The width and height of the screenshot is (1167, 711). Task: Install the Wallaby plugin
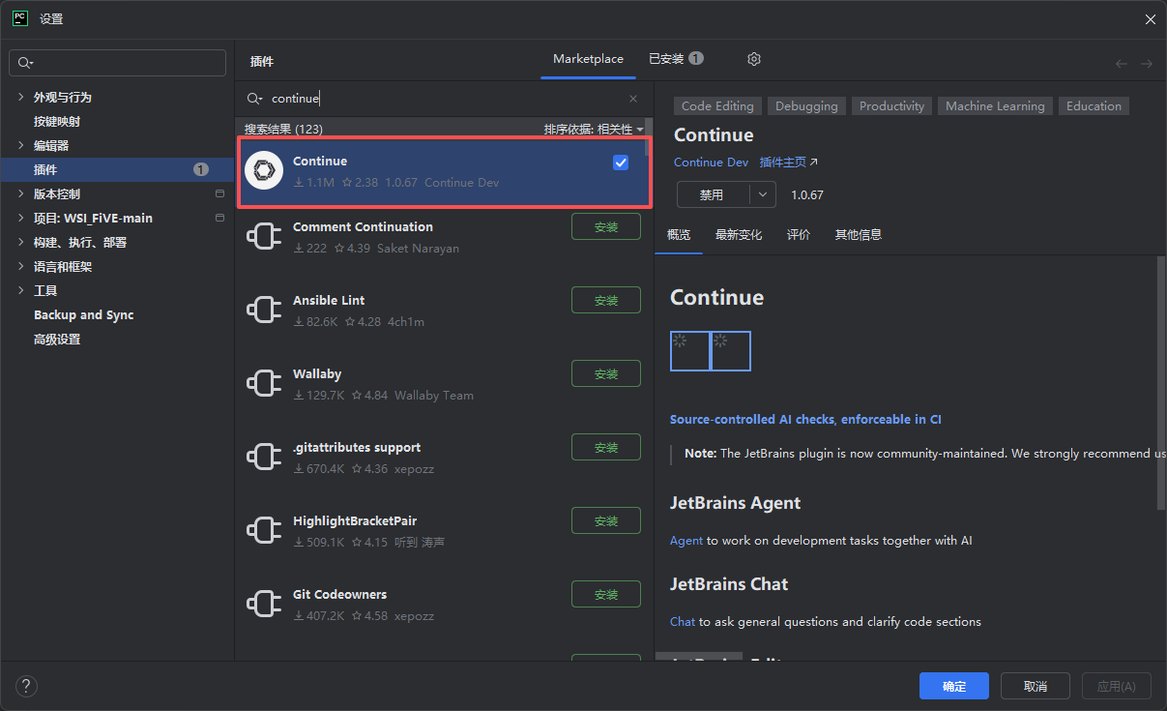pos(606,373)
